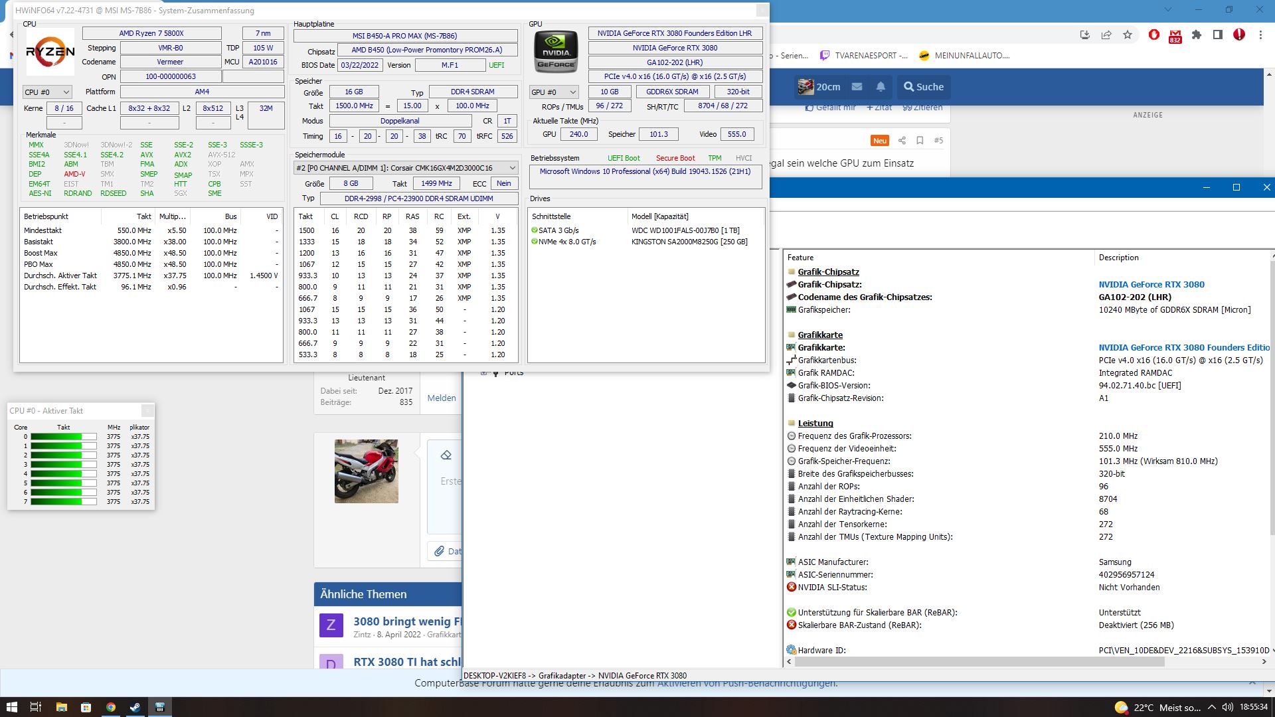The width and height of the screenshot is (1275, 717).
Task: Open the GPU #0 selector dropdown
Action: click(x=554, y=92)
